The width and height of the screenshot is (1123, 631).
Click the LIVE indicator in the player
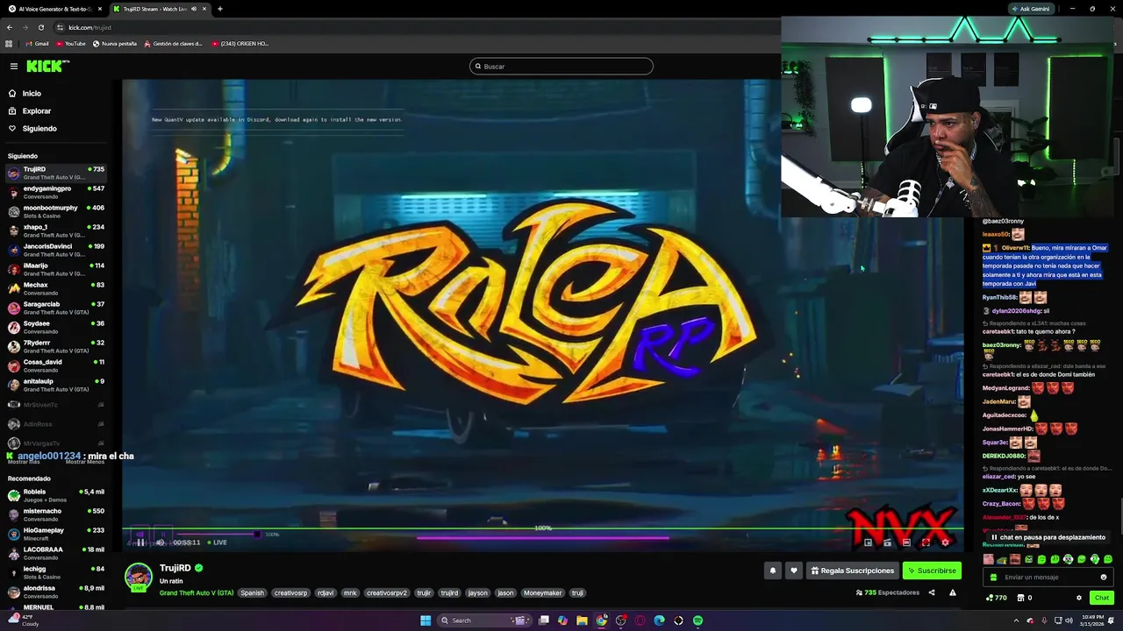tap(217, 542)
